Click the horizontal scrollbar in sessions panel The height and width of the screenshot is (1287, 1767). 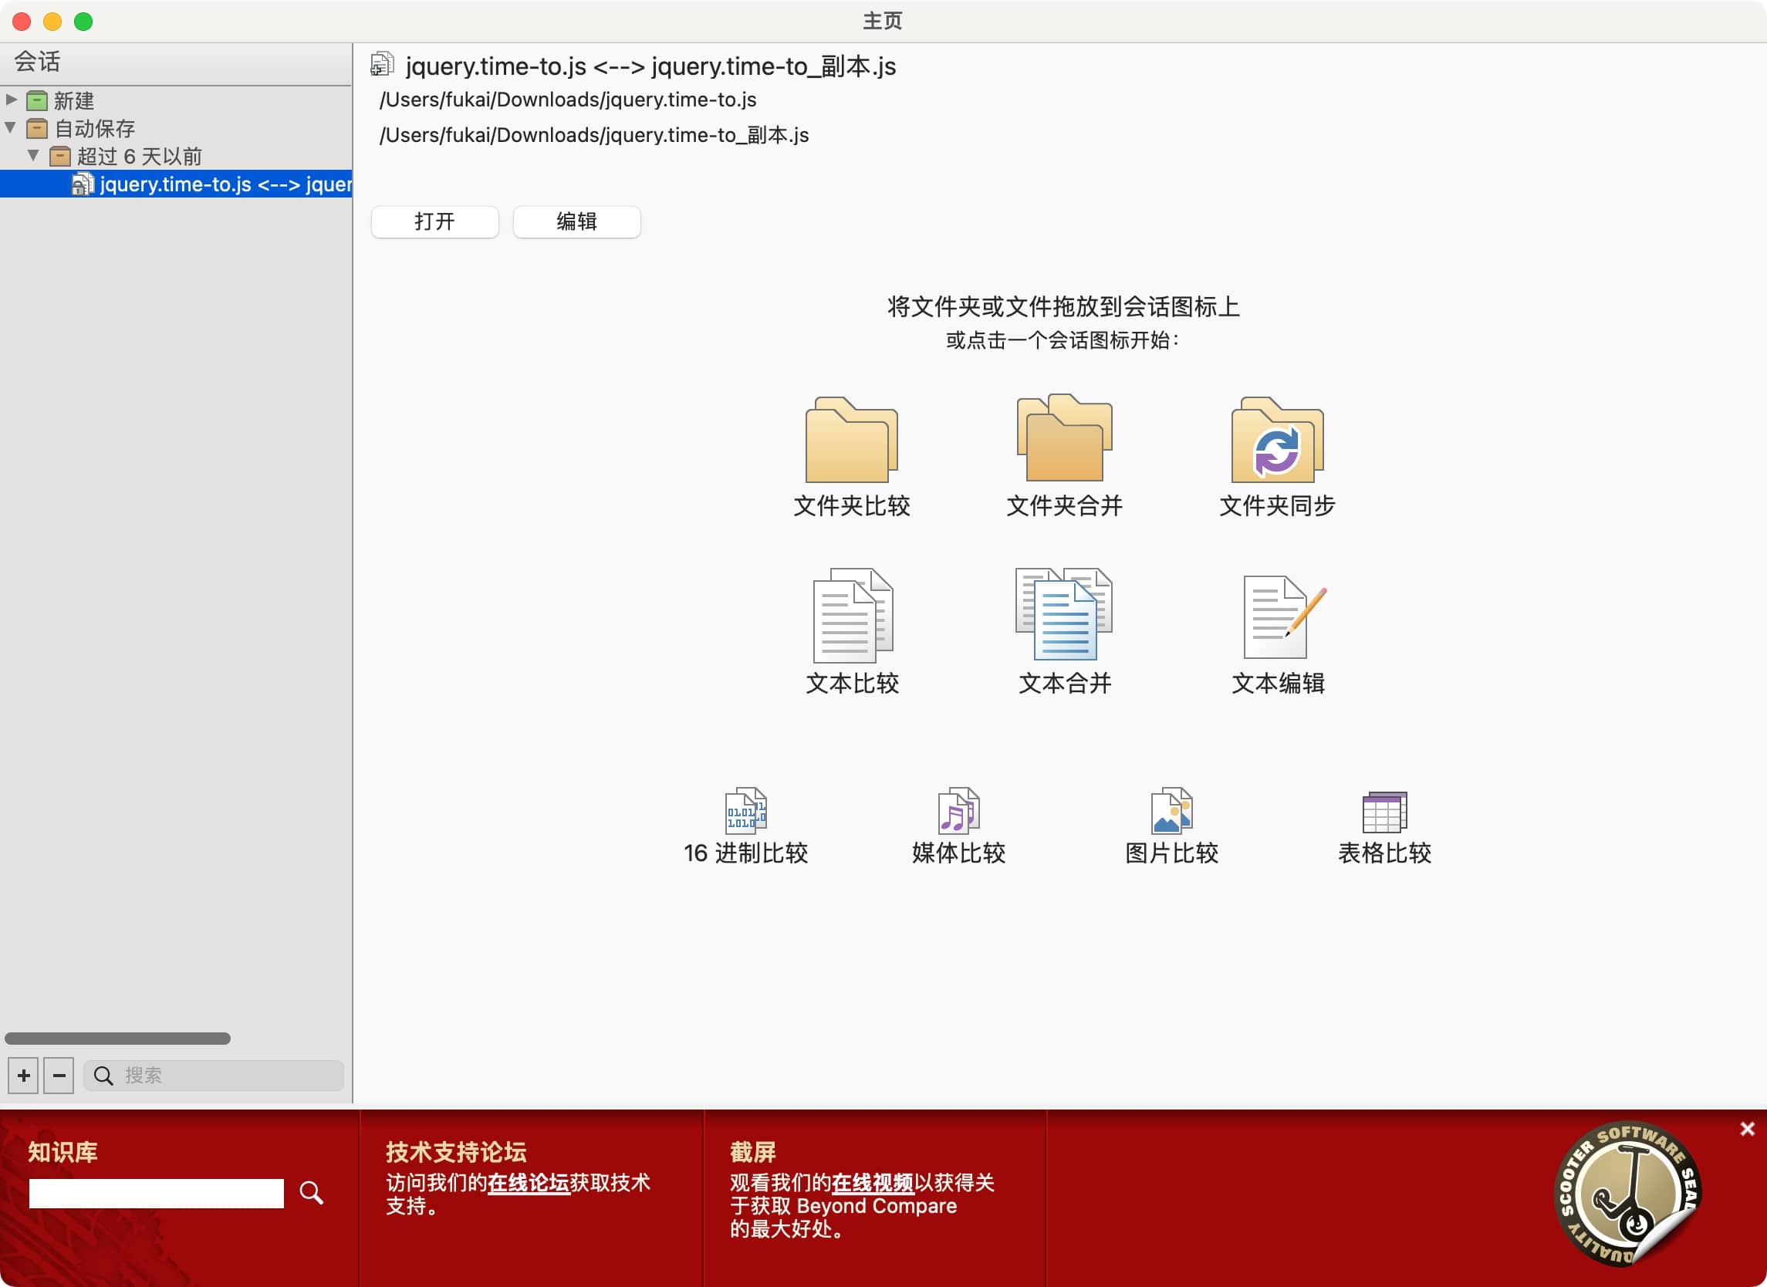117,1039
